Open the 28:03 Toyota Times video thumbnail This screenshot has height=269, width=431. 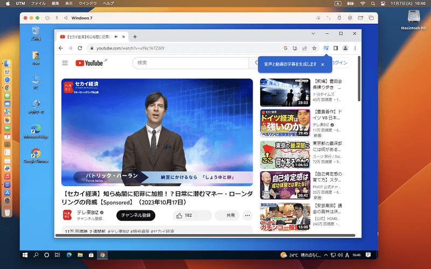[285, 93]
